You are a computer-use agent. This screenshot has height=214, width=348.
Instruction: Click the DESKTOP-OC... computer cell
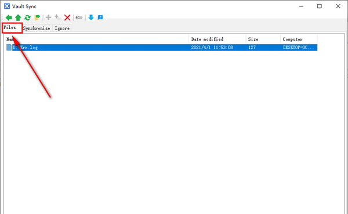(298, 48)
